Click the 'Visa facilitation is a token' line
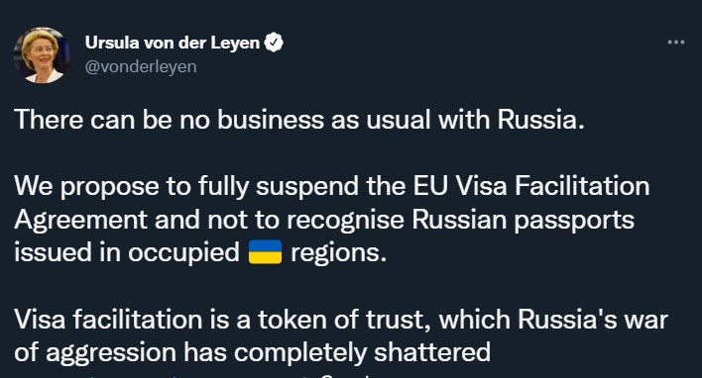Screen dimensions: 702x378 coord(341,320)
